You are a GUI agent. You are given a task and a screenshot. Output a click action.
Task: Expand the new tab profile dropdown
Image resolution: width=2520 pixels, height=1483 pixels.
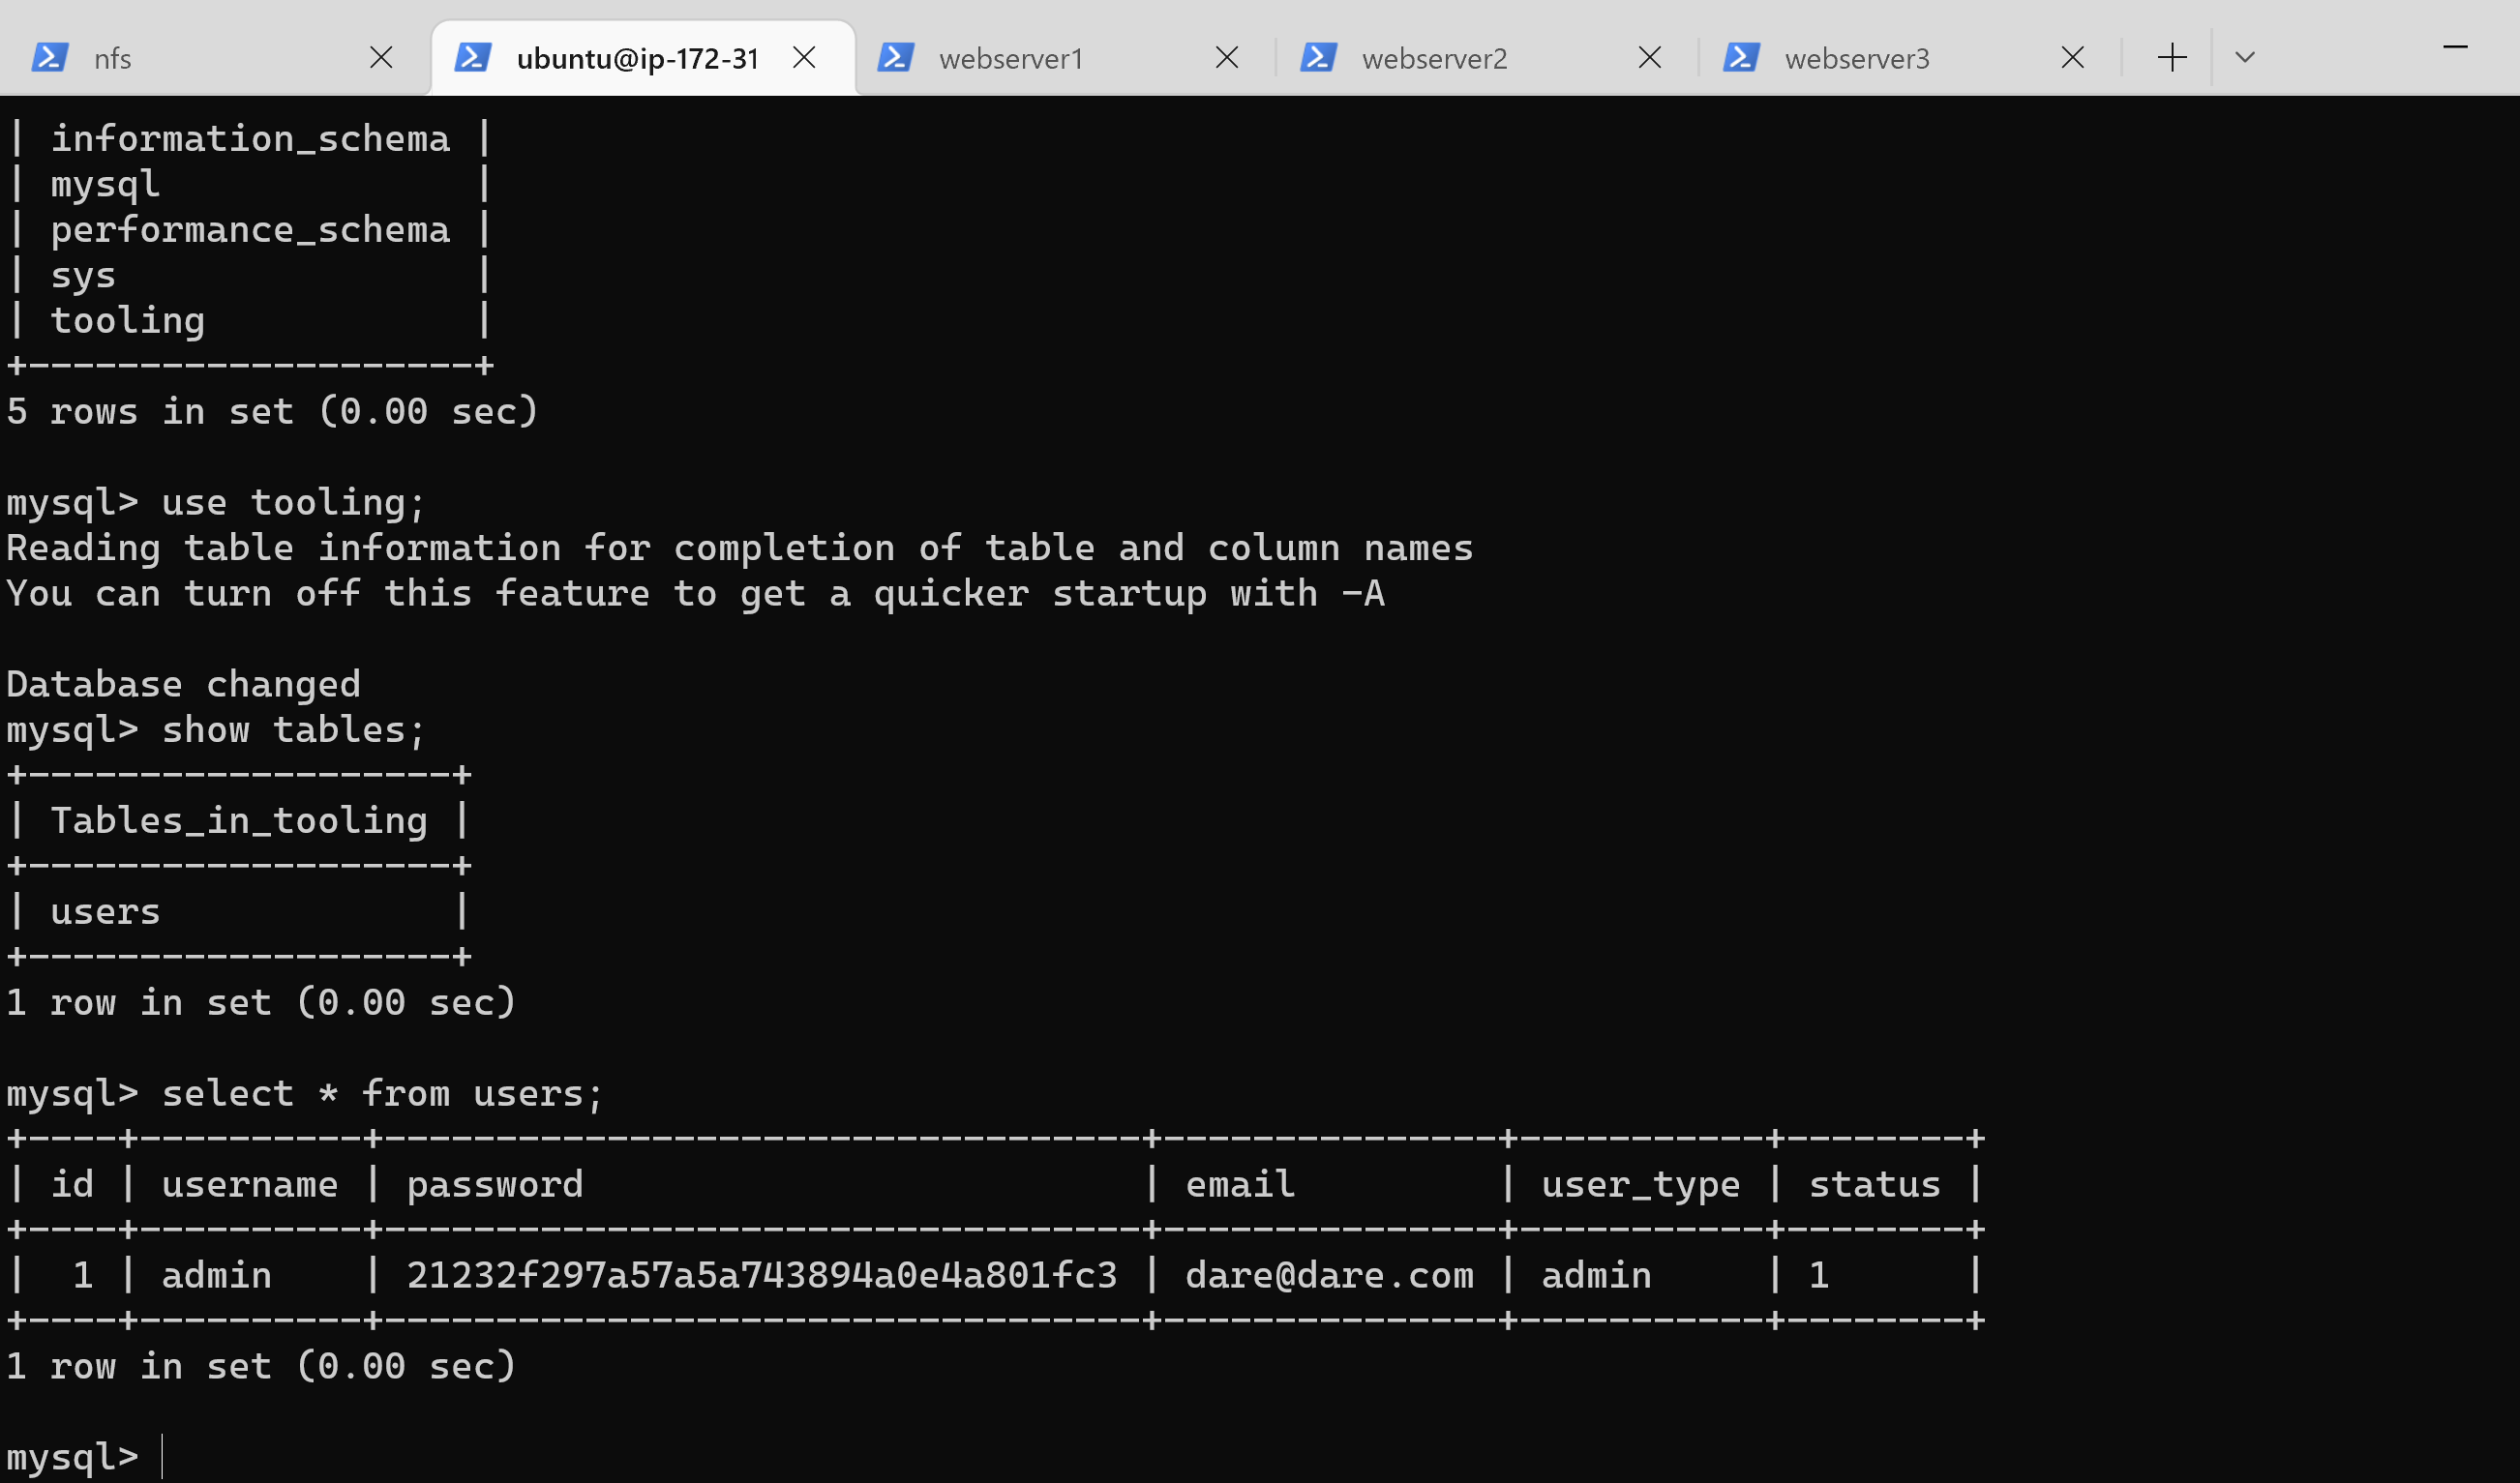[2244, 58]
